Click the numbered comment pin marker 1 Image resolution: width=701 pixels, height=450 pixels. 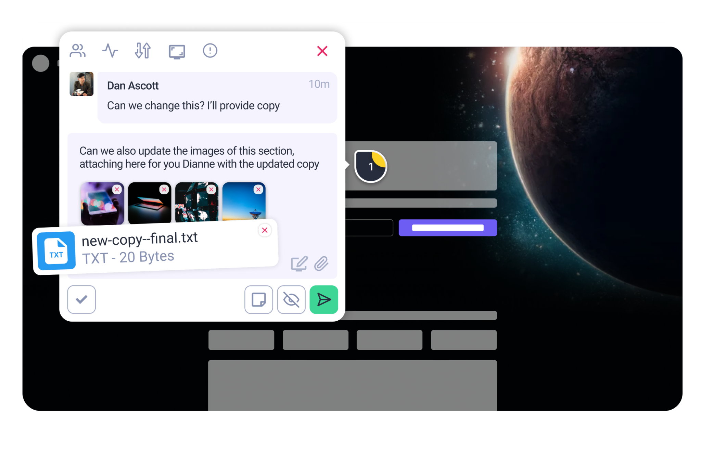tap(371, 166)
